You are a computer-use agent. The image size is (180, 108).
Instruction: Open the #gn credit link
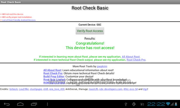(x=145, y=89)
